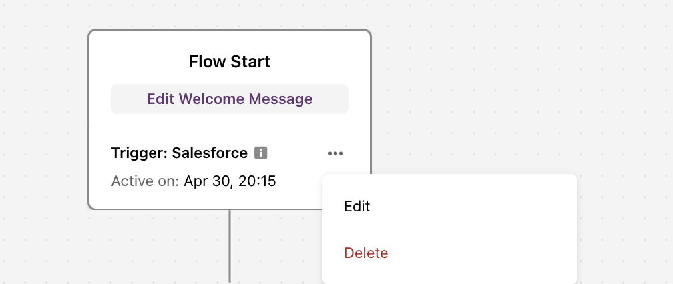Click the Active on: label

pyautogui.click(x=145, y=181)
